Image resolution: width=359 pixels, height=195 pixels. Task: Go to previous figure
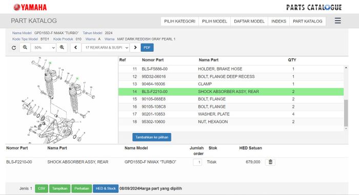[x=75, y=48]
